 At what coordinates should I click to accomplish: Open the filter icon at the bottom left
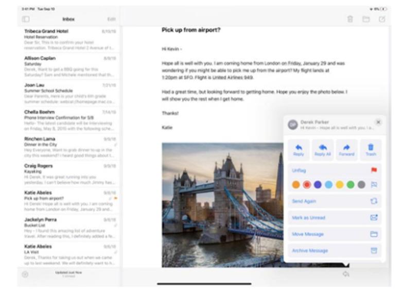[25, 274]
